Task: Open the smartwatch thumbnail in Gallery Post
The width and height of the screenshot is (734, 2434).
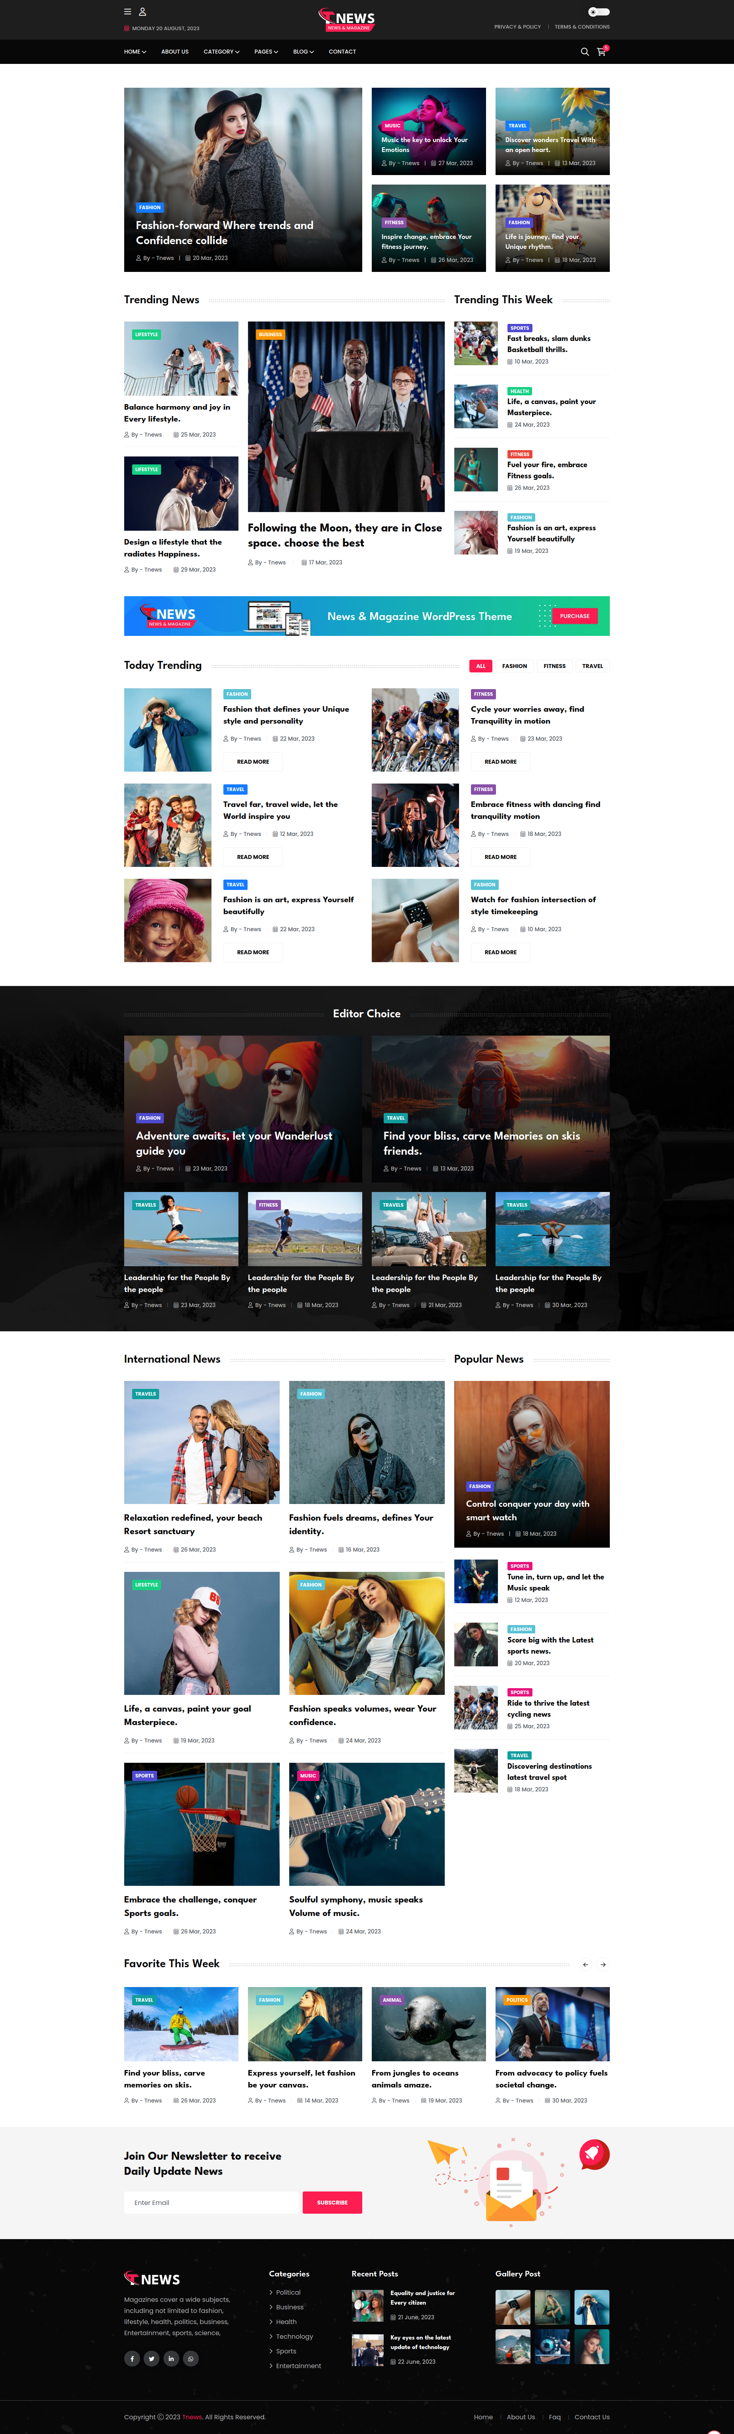Action: pyautogui.click(x=513, y=2307)
